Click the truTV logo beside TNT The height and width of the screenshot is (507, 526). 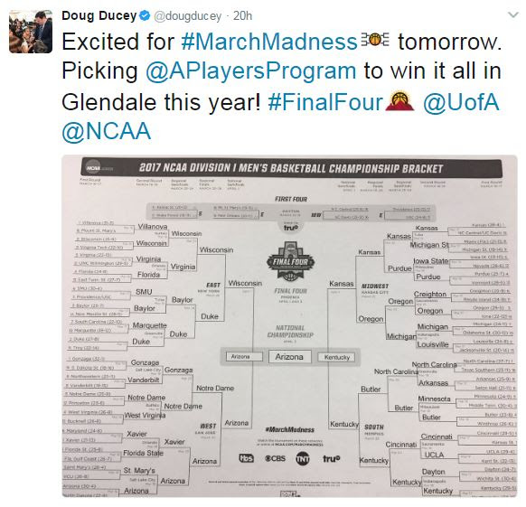coord(331,458)
